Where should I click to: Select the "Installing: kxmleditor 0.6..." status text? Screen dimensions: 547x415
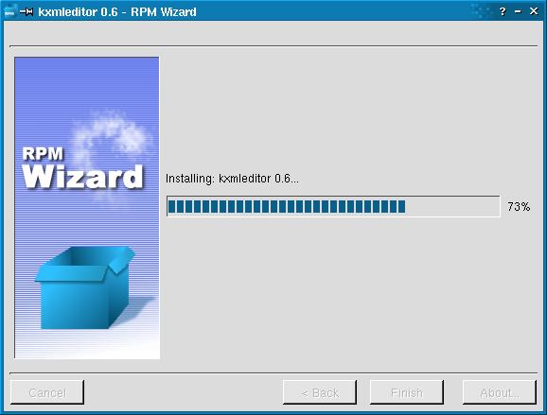pos(232,179)
